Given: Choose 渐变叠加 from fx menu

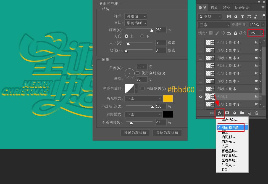Looking at the screenshot, I should point(230,156).
